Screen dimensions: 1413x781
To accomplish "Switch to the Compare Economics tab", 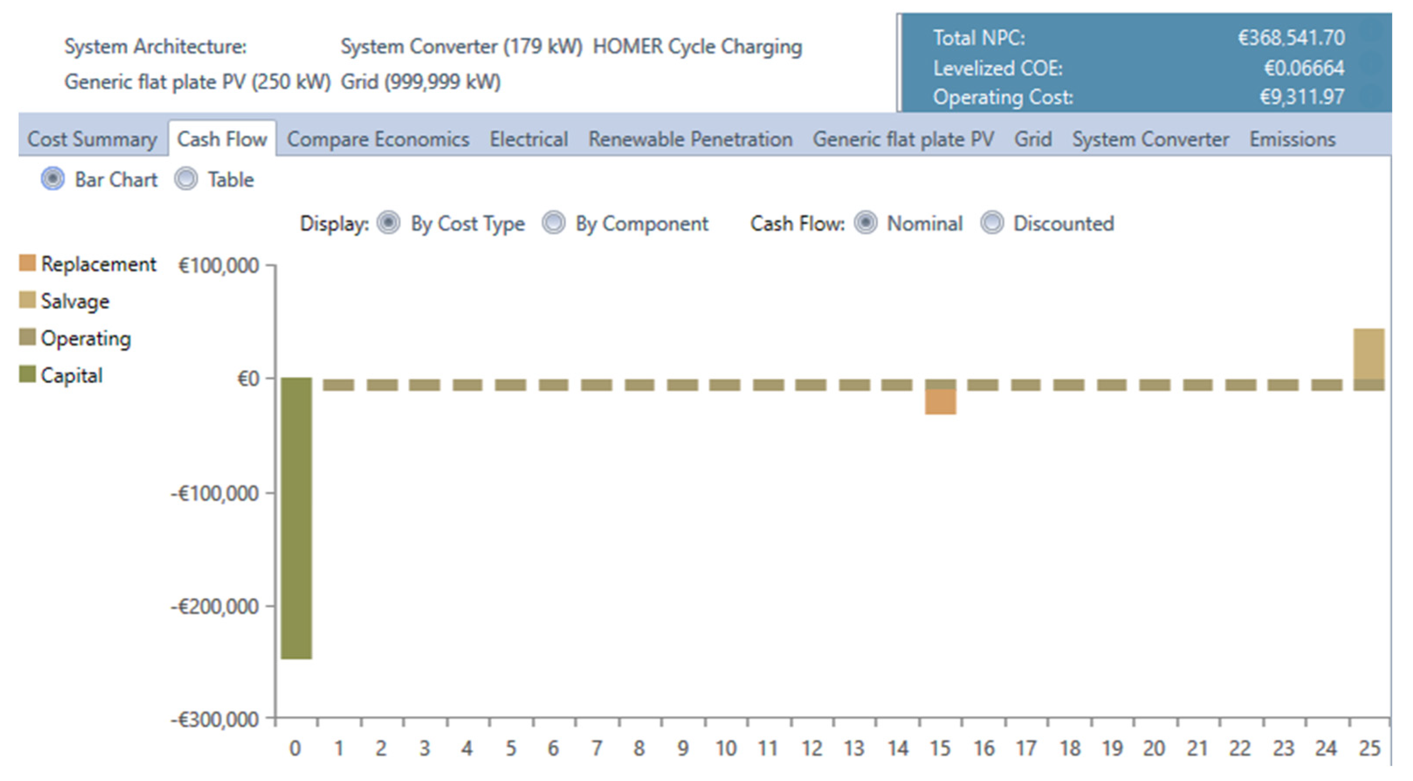I will [x=378, y=139].
